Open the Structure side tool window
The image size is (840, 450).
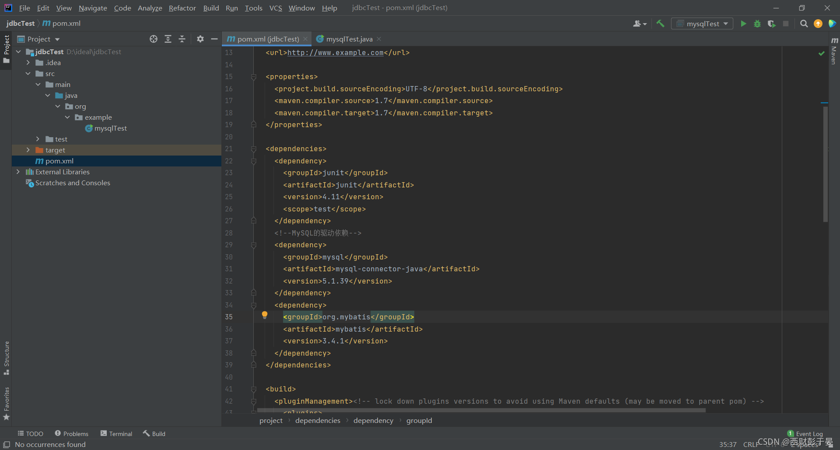coord(6,358)
